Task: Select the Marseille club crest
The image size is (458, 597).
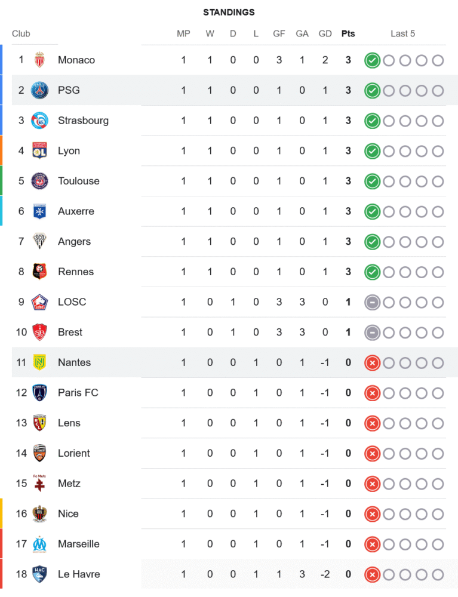Action: 39,544
